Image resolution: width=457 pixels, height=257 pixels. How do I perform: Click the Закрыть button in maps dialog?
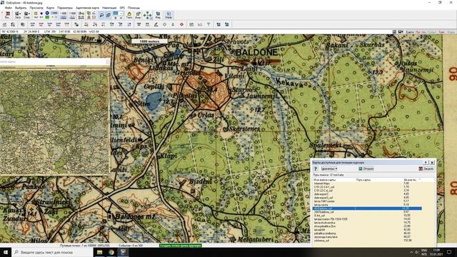point(426,168)
